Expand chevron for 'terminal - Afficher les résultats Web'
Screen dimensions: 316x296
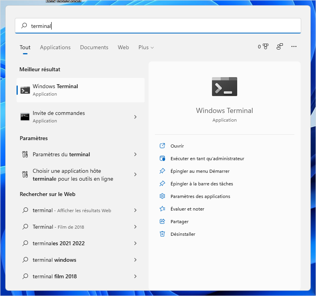coord(135,210)
